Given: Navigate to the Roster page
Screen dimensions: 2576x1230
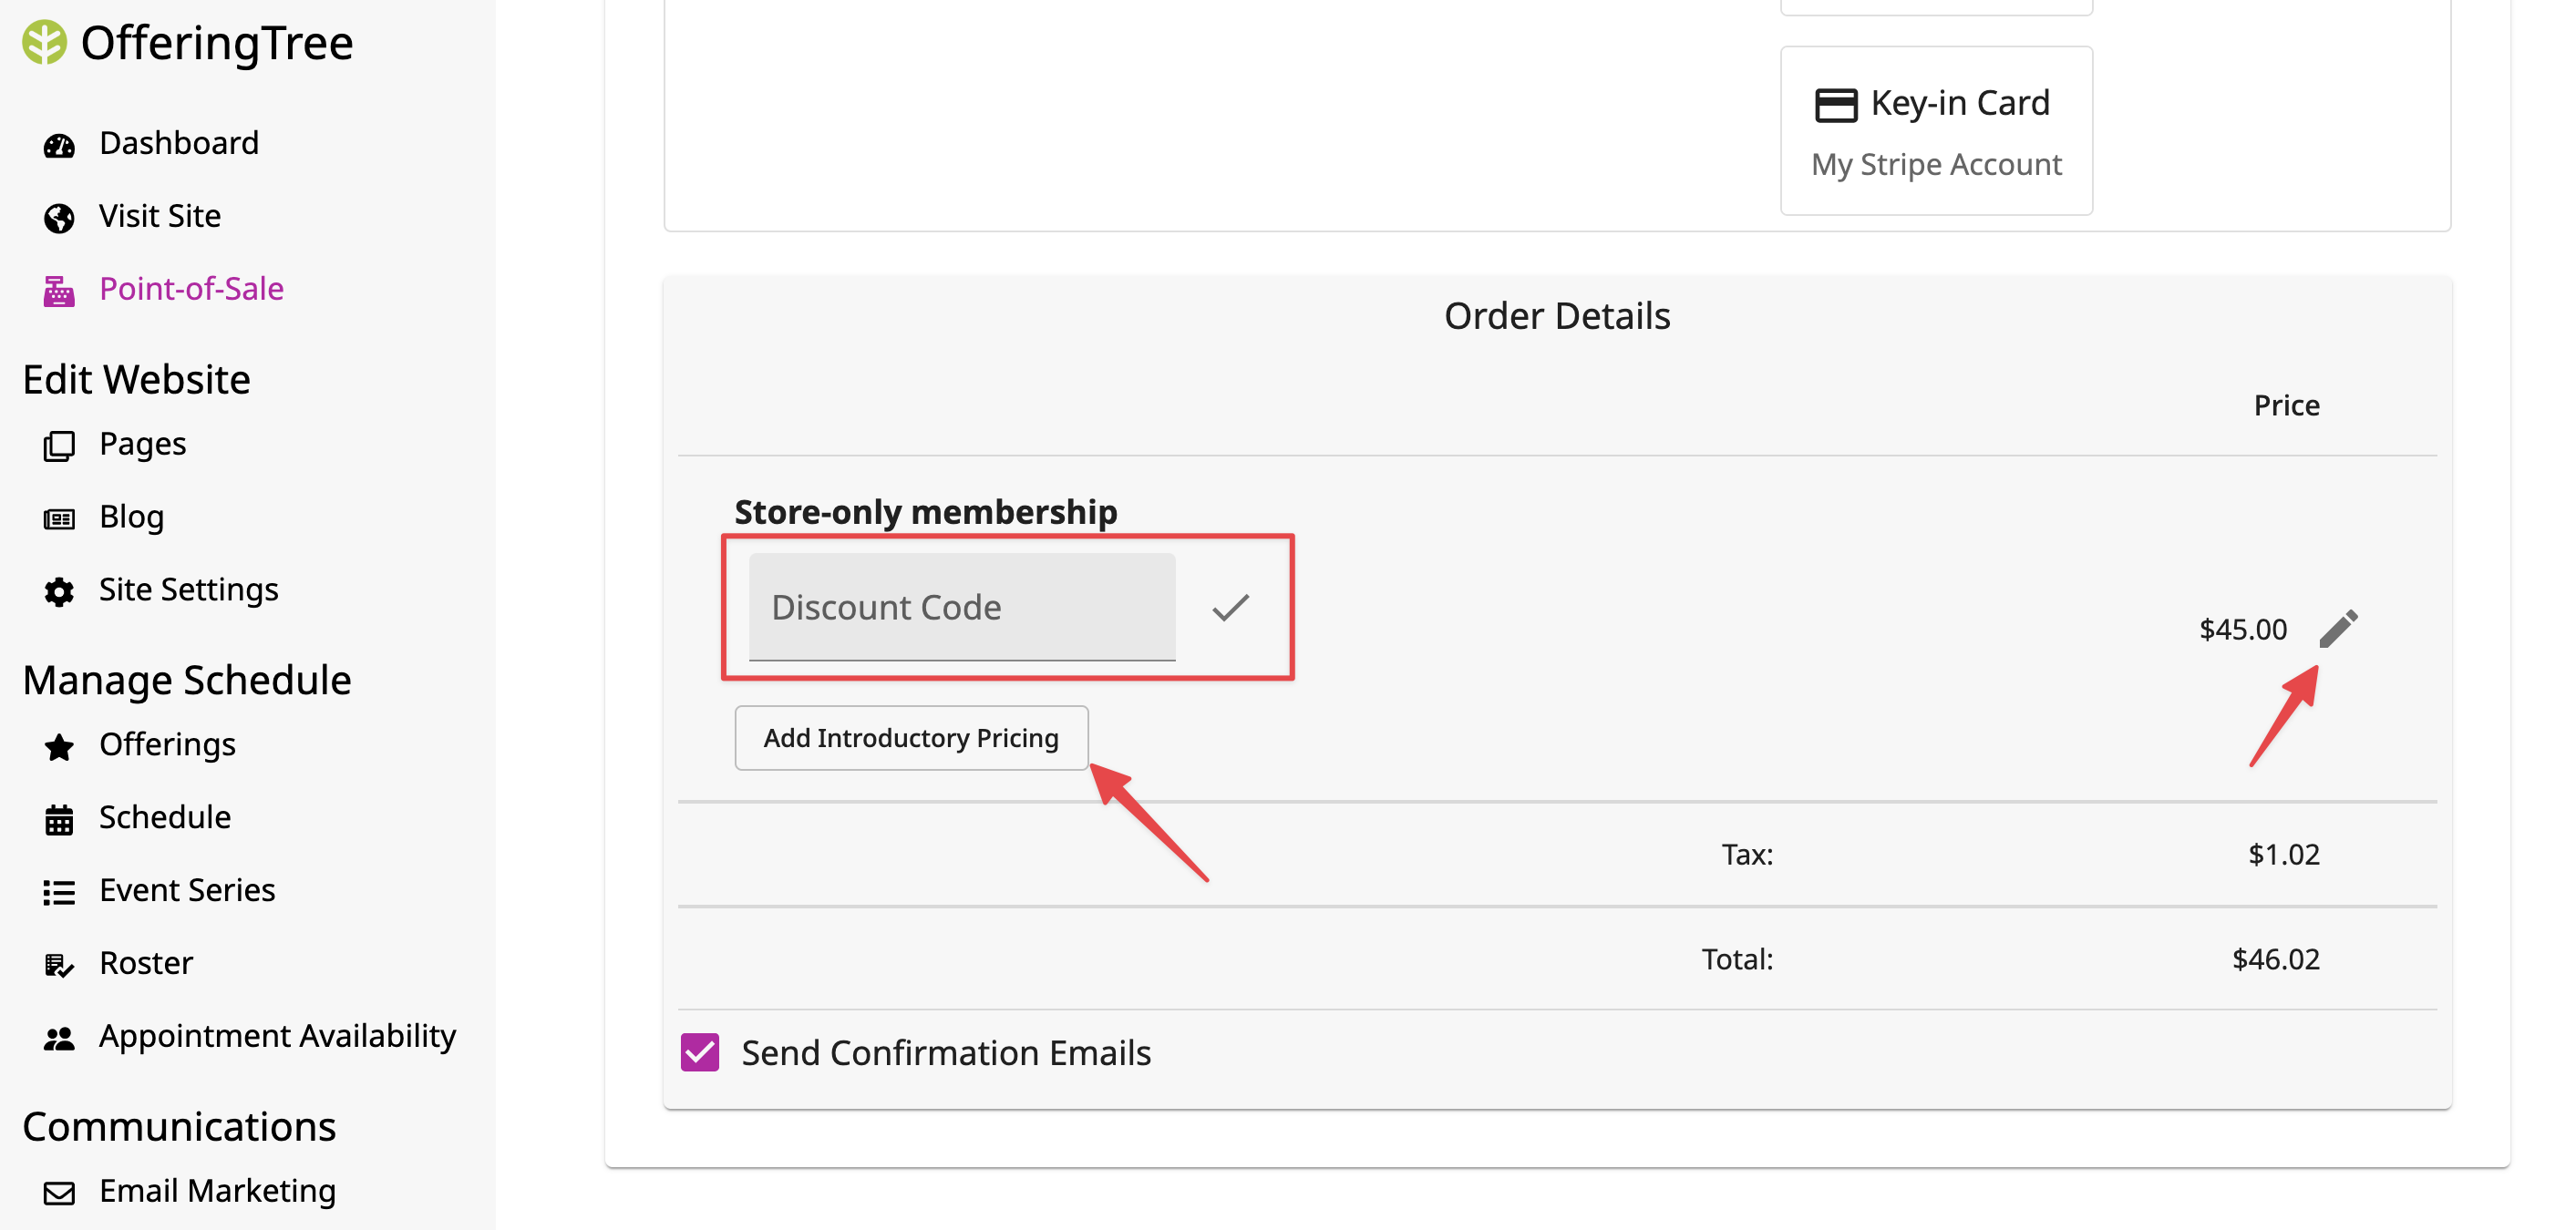Looking at the screenshot, I should tap(145, 963).
